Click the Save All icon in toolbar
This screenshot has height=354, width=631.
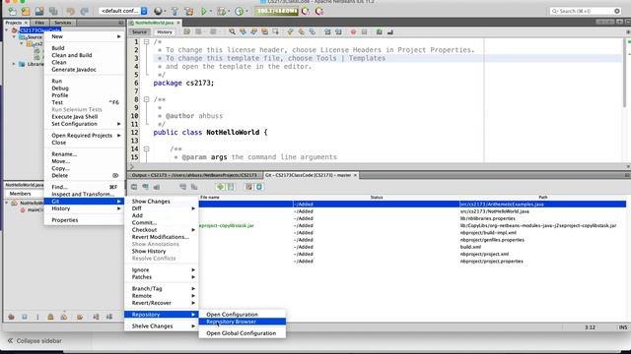(x=53, y=11)
